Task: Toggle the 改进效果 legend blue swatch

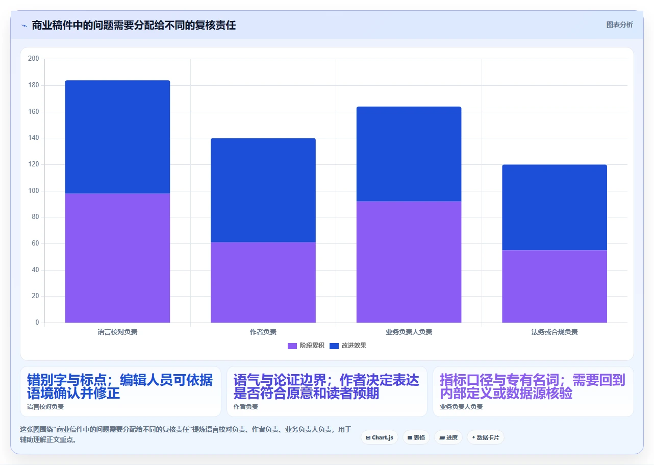Action: pos(334,346)
